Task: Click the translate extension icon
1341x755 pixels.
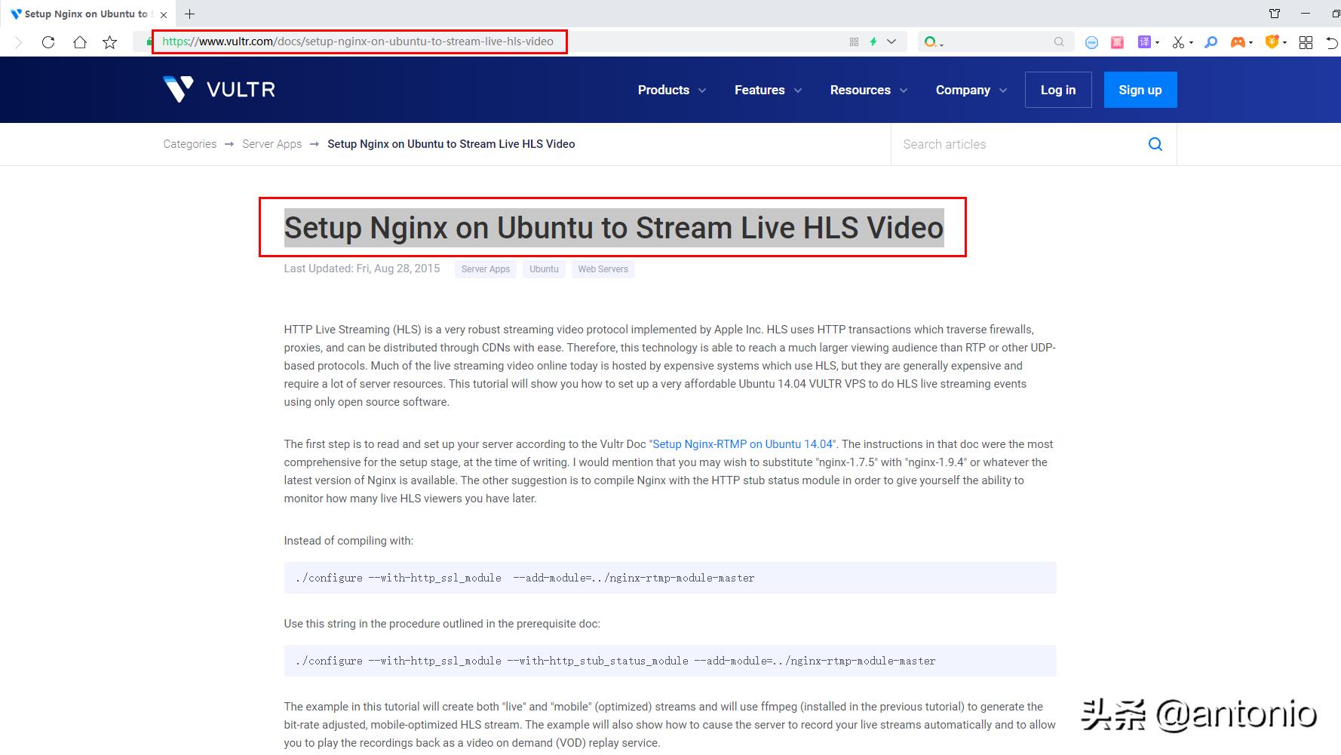Action: (x=1145, y=42)
